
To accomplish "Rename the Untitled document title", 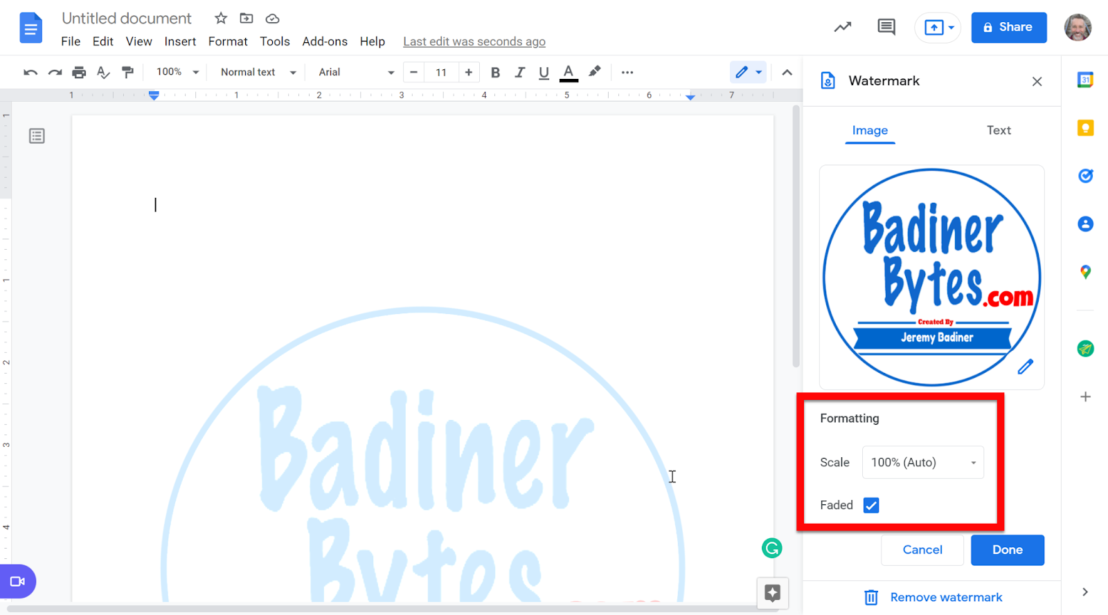I will [127, 19].
